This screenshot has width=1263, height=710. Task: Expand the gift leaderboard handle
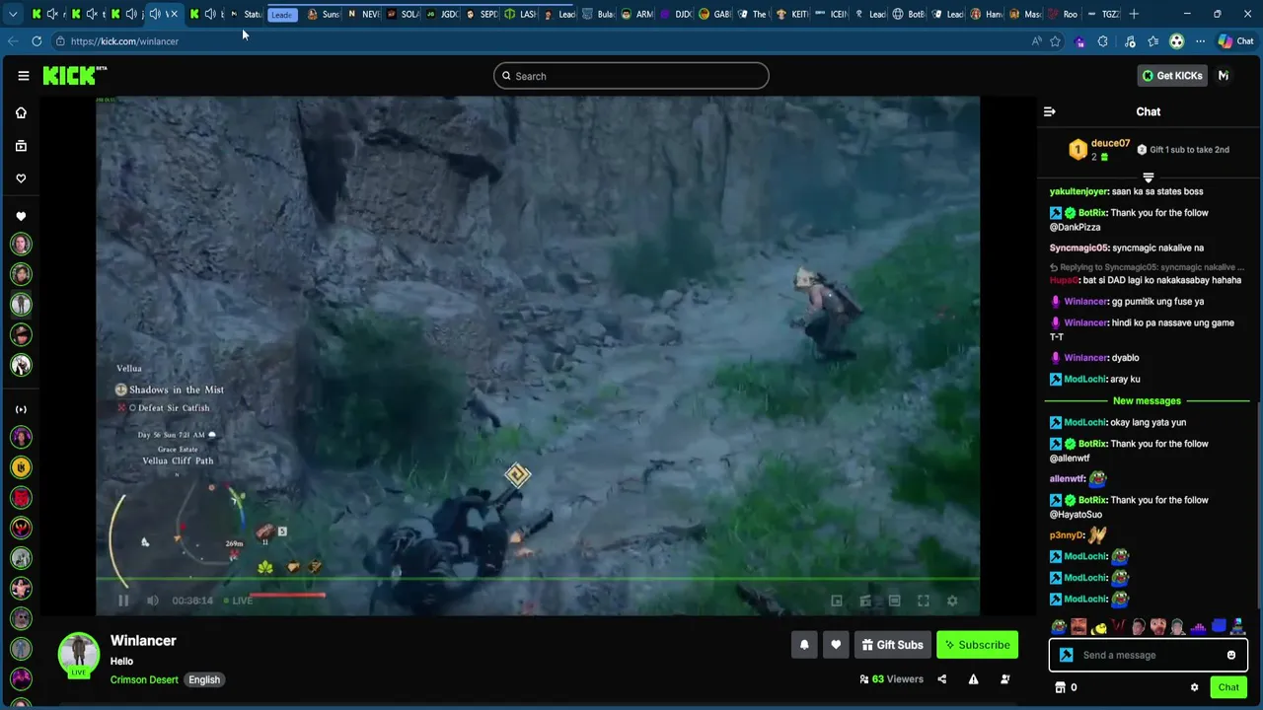(1148, 177)
